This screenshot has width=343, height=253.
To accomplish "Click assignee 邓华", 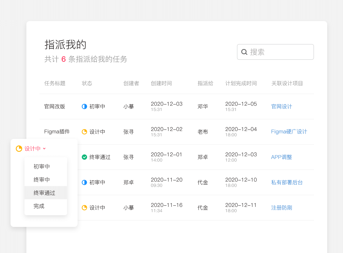I will pyautogui.click(x=203, y=106).
